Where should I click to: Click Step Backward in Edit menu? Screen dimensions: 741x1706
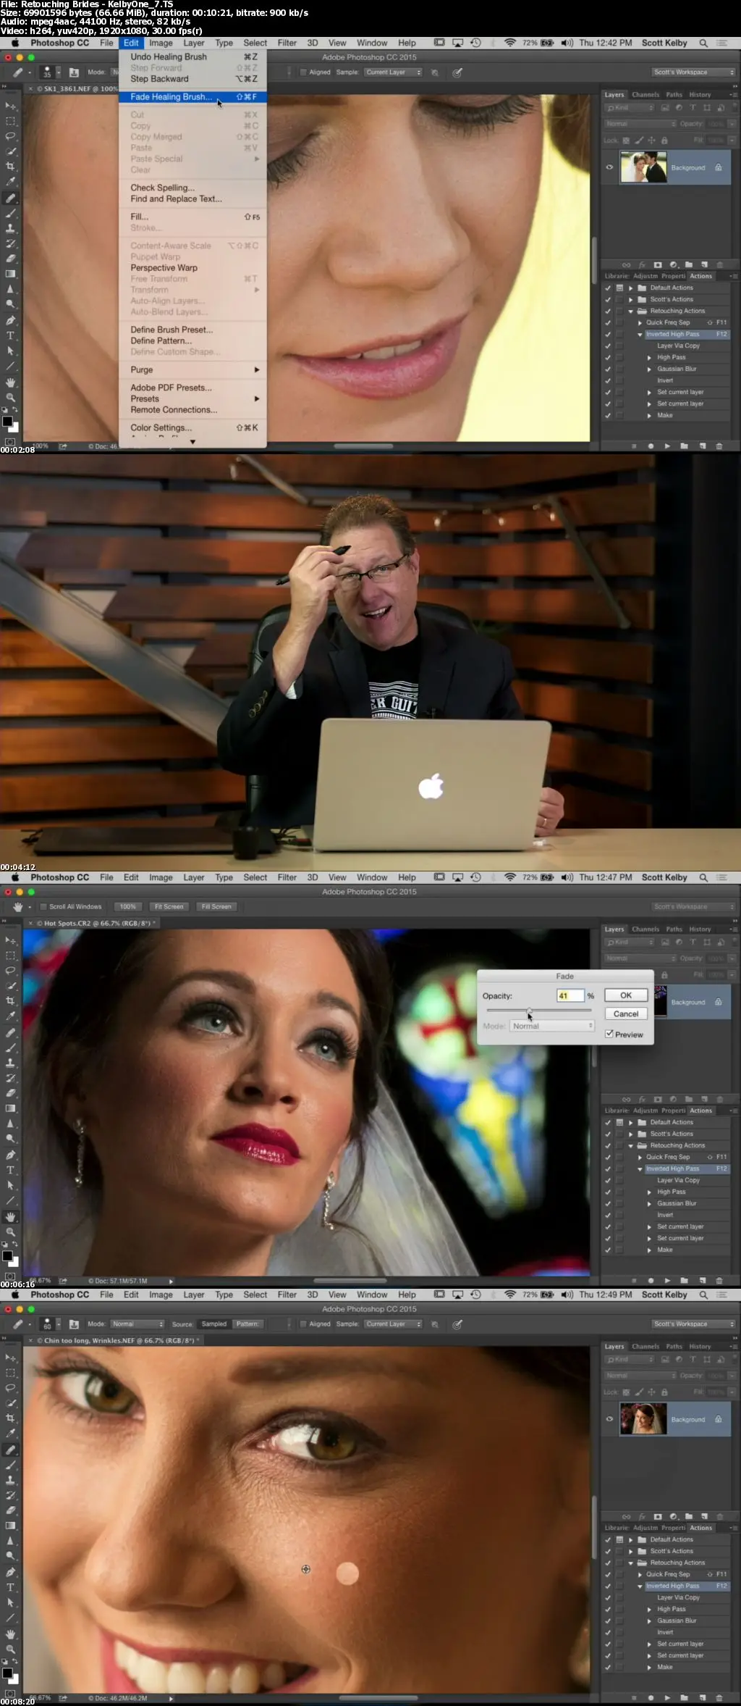[x=192, y=79]
